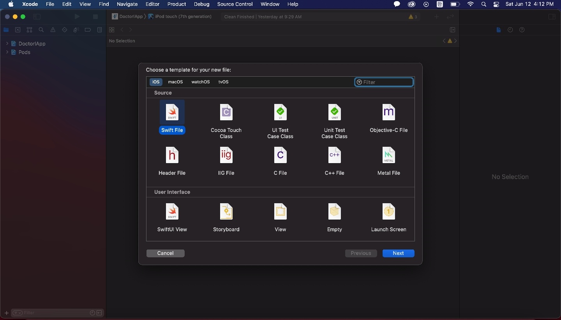The width and height of the screenshot is (561, 320).
Task: Go to previous issue chevron
Action: pyautogui.click(x=444, y=41)
